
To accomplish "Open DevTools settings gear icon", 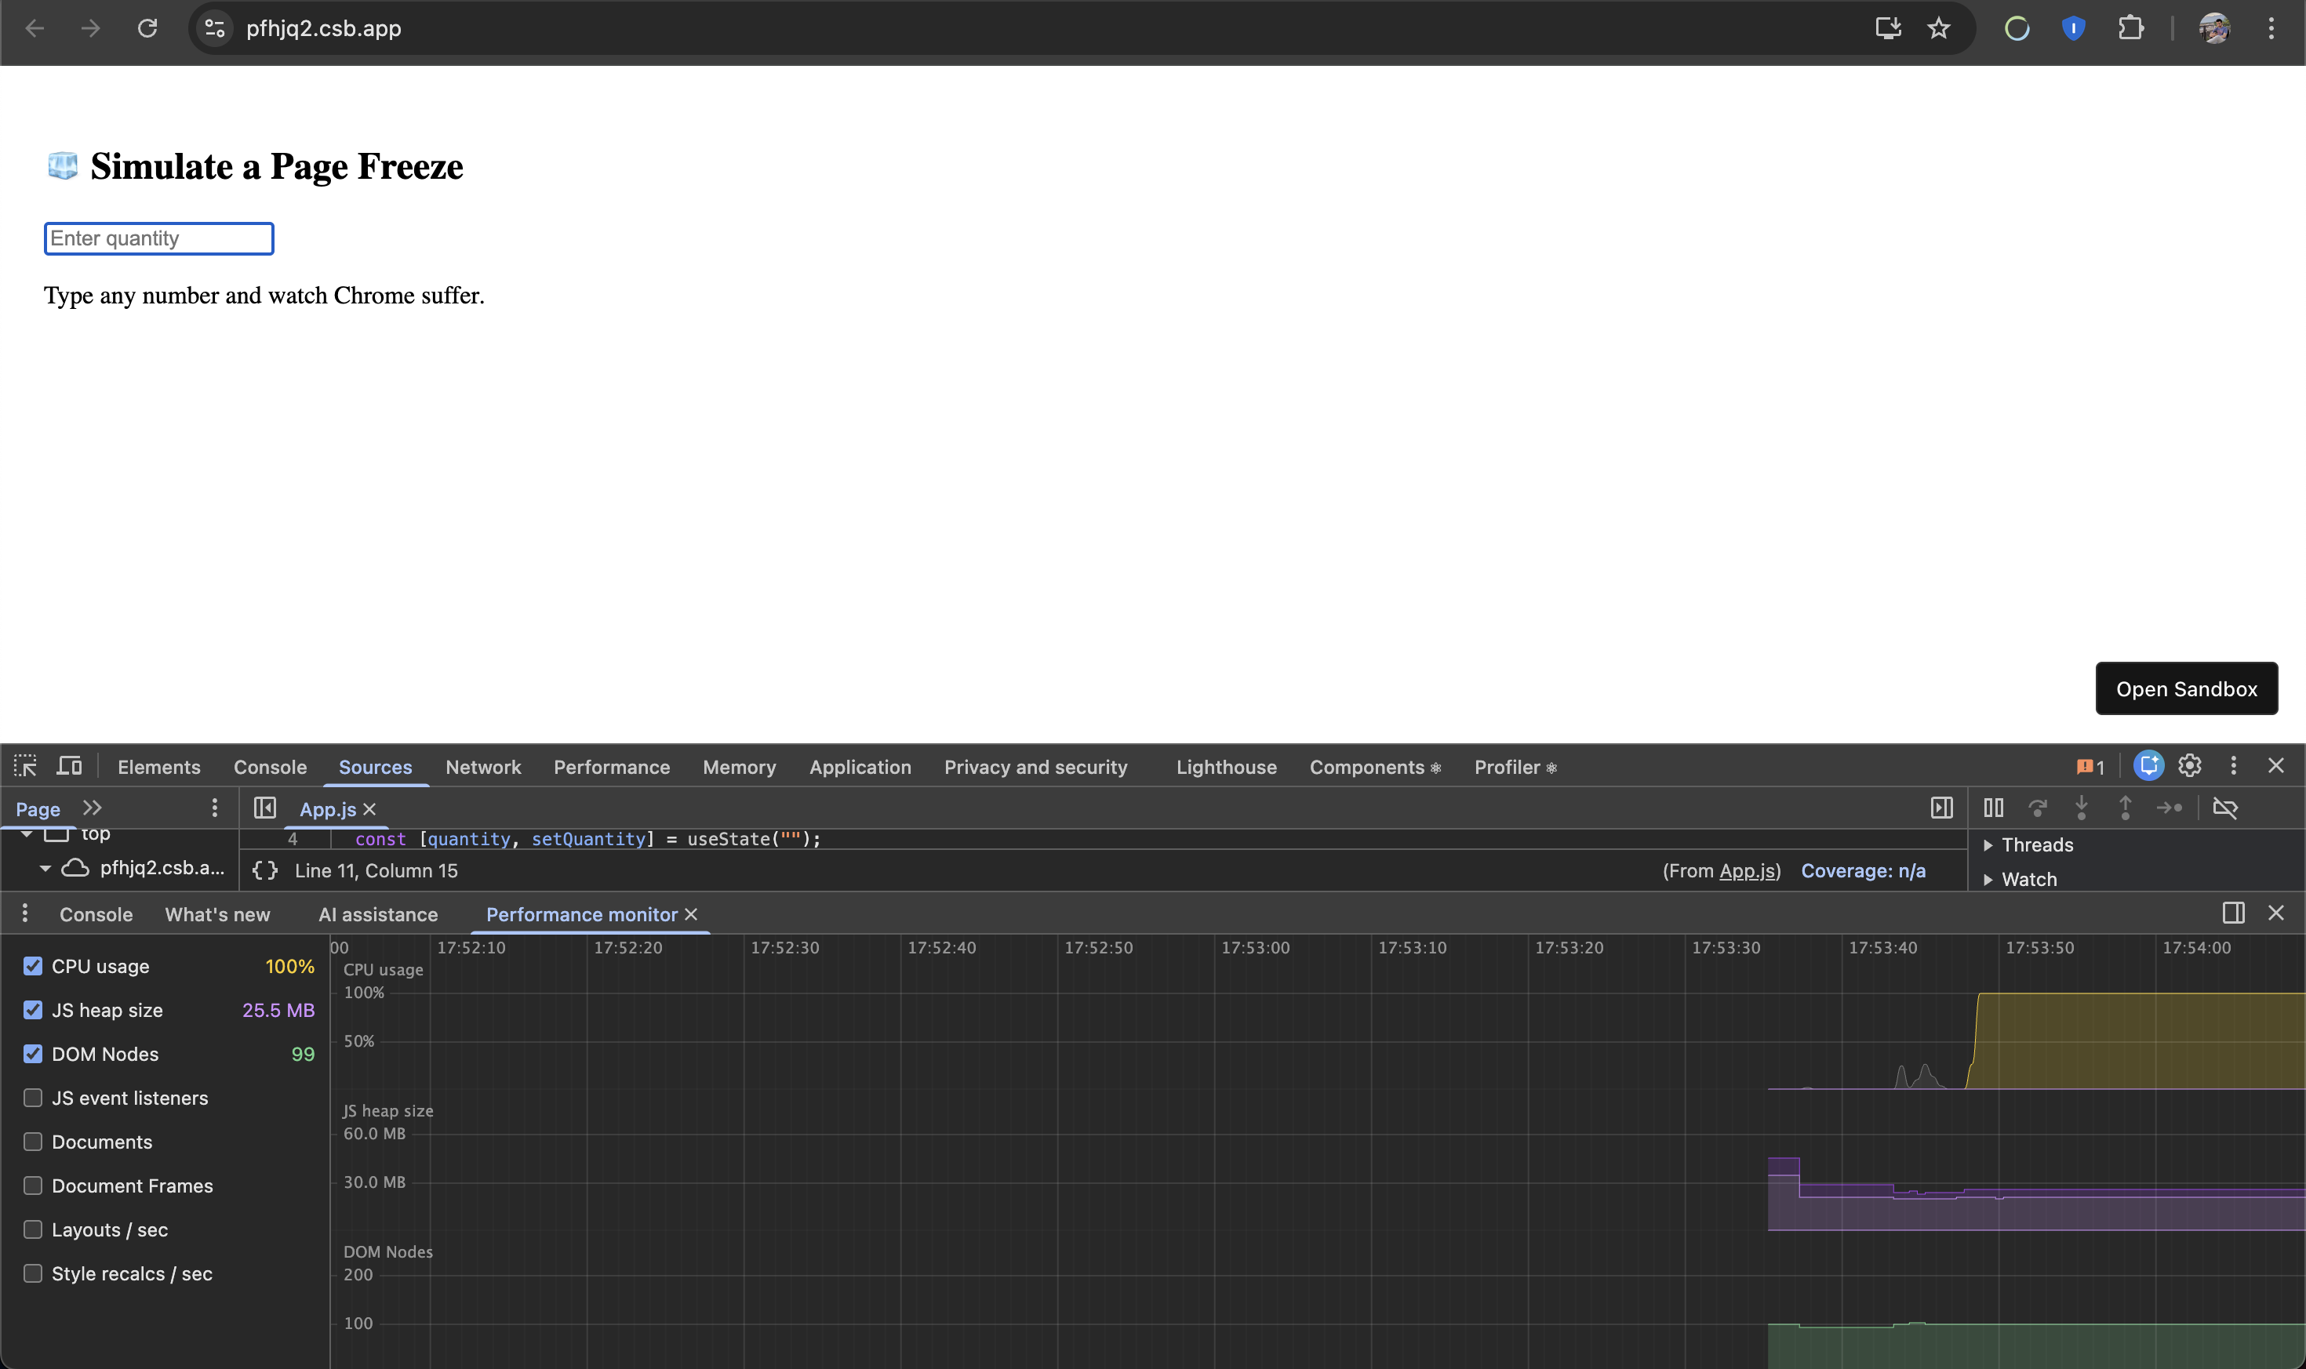I will coord(2190,766).
